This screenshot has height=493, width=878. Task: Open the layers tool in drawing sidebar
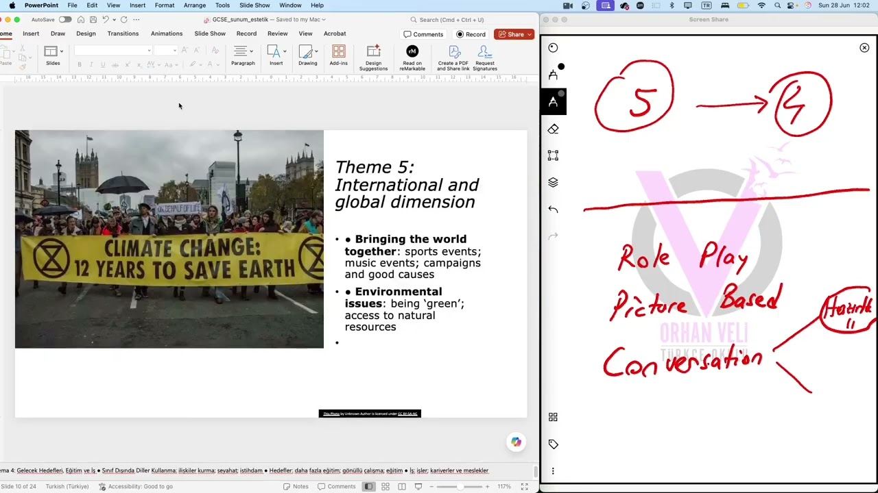tap(553, 182)
